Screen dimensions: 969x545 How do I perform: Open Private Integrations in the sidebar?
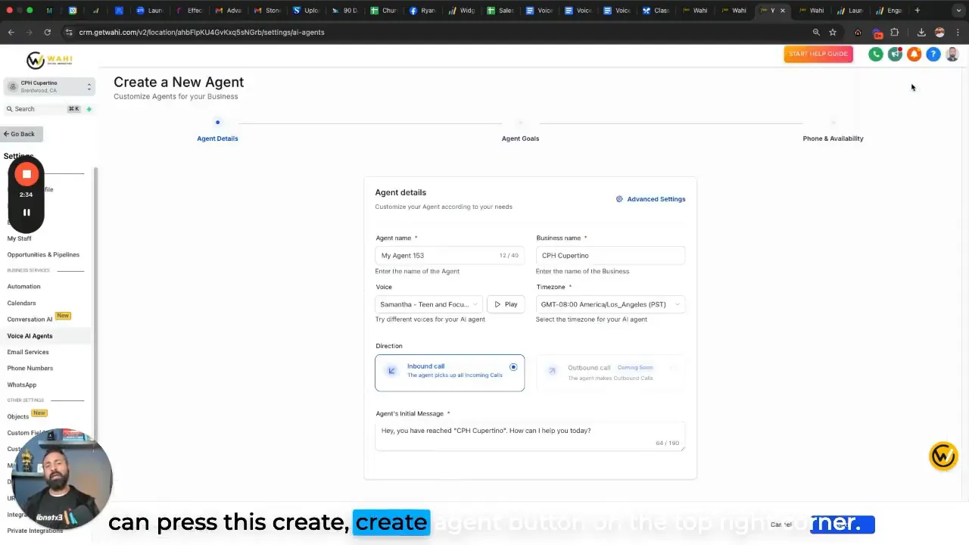[35, 531]
